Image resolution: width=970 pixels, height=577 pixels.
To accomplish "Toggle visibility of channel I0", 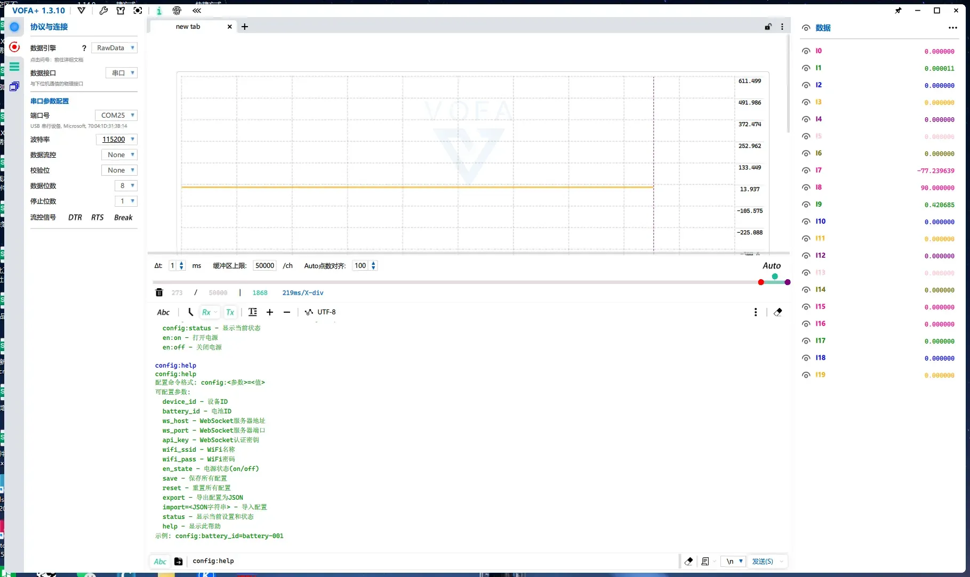I will pos(806,51).
